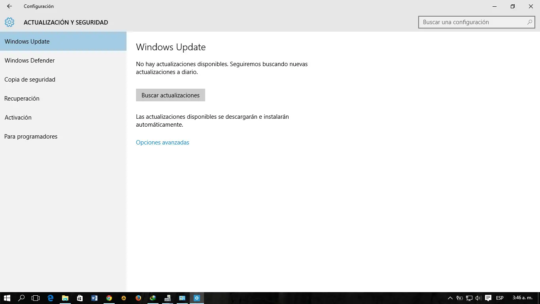The height and width of the screenshot is (304, 540).
Task: Open the device/printer app on taskbar
Action: 168,298
